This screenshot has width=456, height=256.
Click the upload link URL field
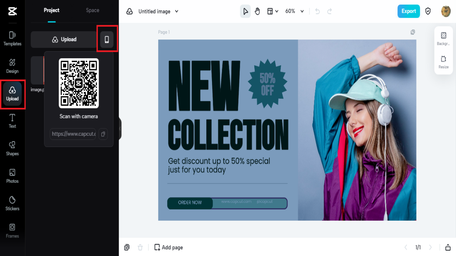[73, 134]
